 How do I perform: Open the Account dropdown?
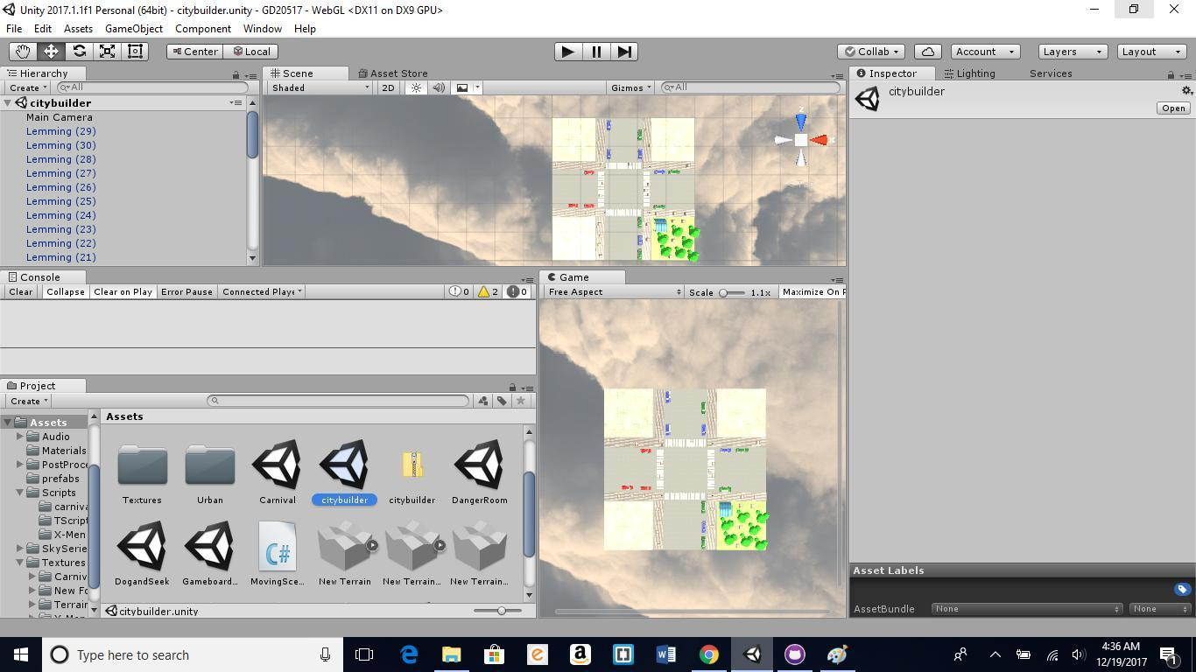pos(985,52)
